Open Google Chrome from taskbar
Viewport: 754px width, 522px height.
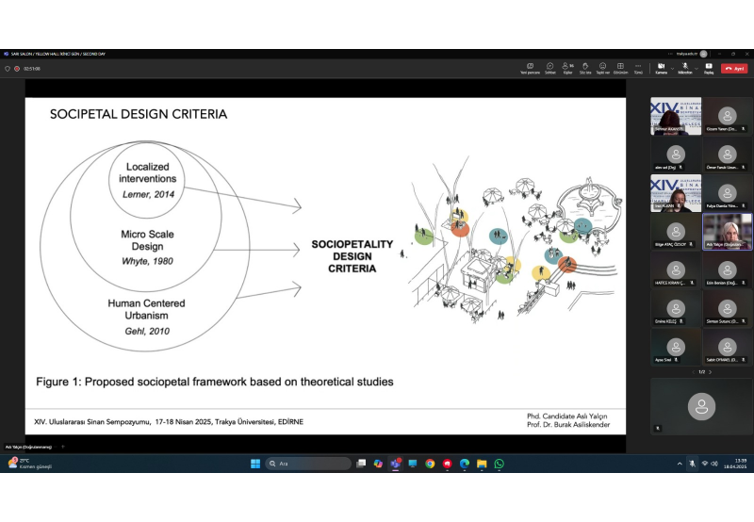(430, 464)
